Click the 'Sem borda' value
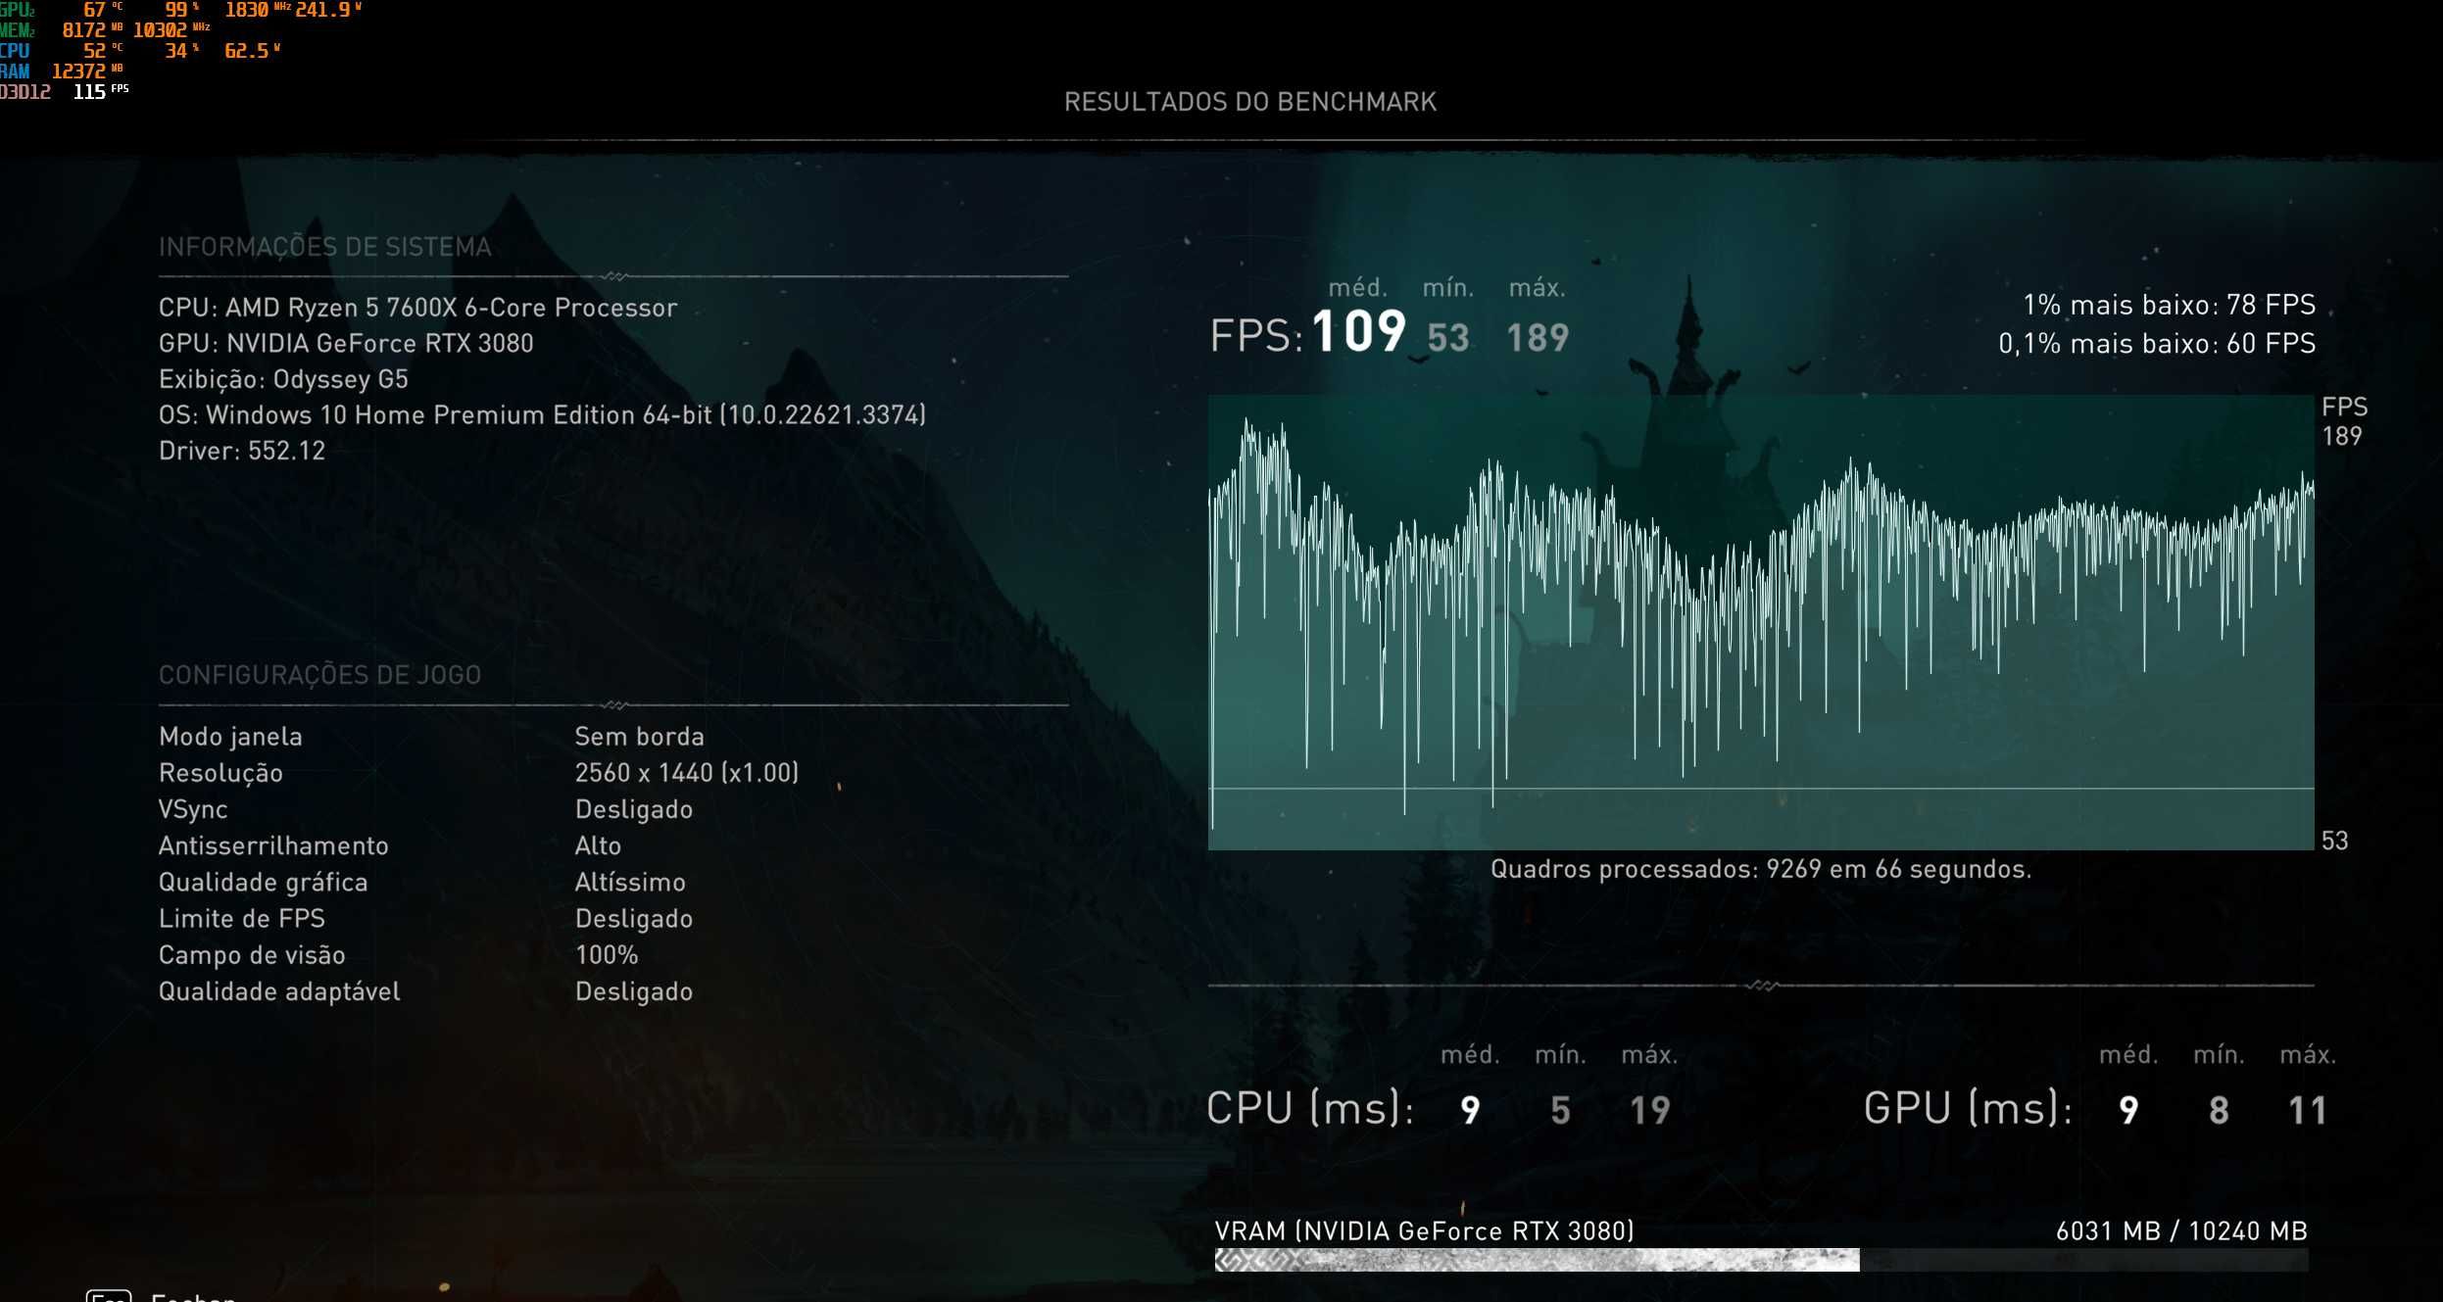The image size is (2443, 1302). 639,737
